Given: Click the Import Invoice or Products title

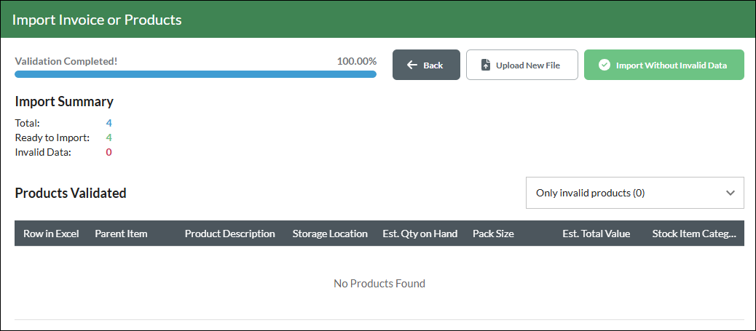Looking at the screenshot, I should (97, 20).
